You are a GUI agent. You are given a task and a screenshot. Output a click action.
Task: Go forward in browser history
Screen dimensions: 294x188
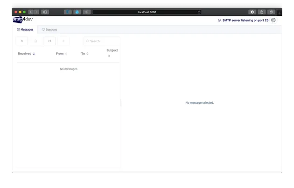36,12
